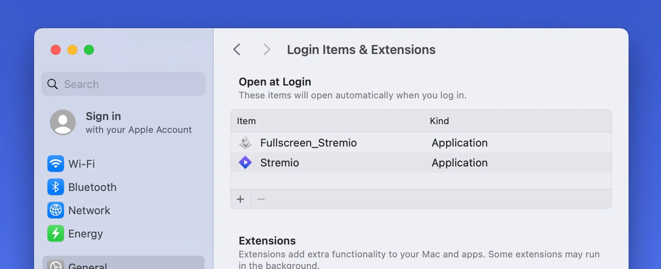Click the Login Items & Extensions title
The width and height of the screenshot is (661, 269).
pos(361,50)
